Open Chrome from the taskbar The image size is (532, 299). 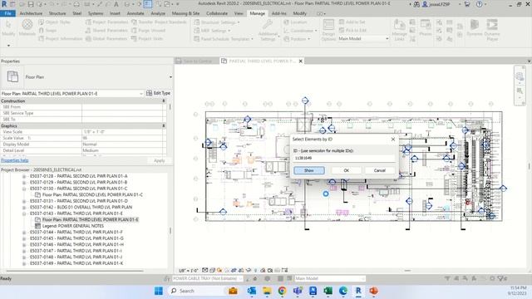[282, 291]
